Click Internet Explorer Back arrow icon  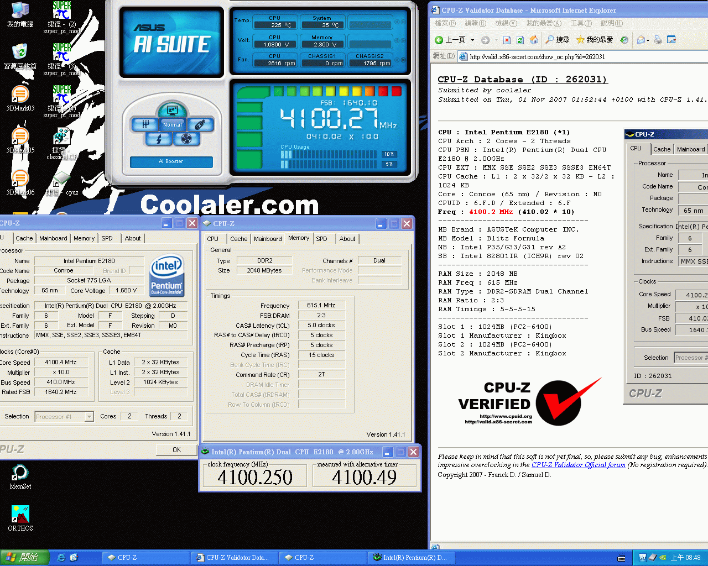(x=439, y=40)
